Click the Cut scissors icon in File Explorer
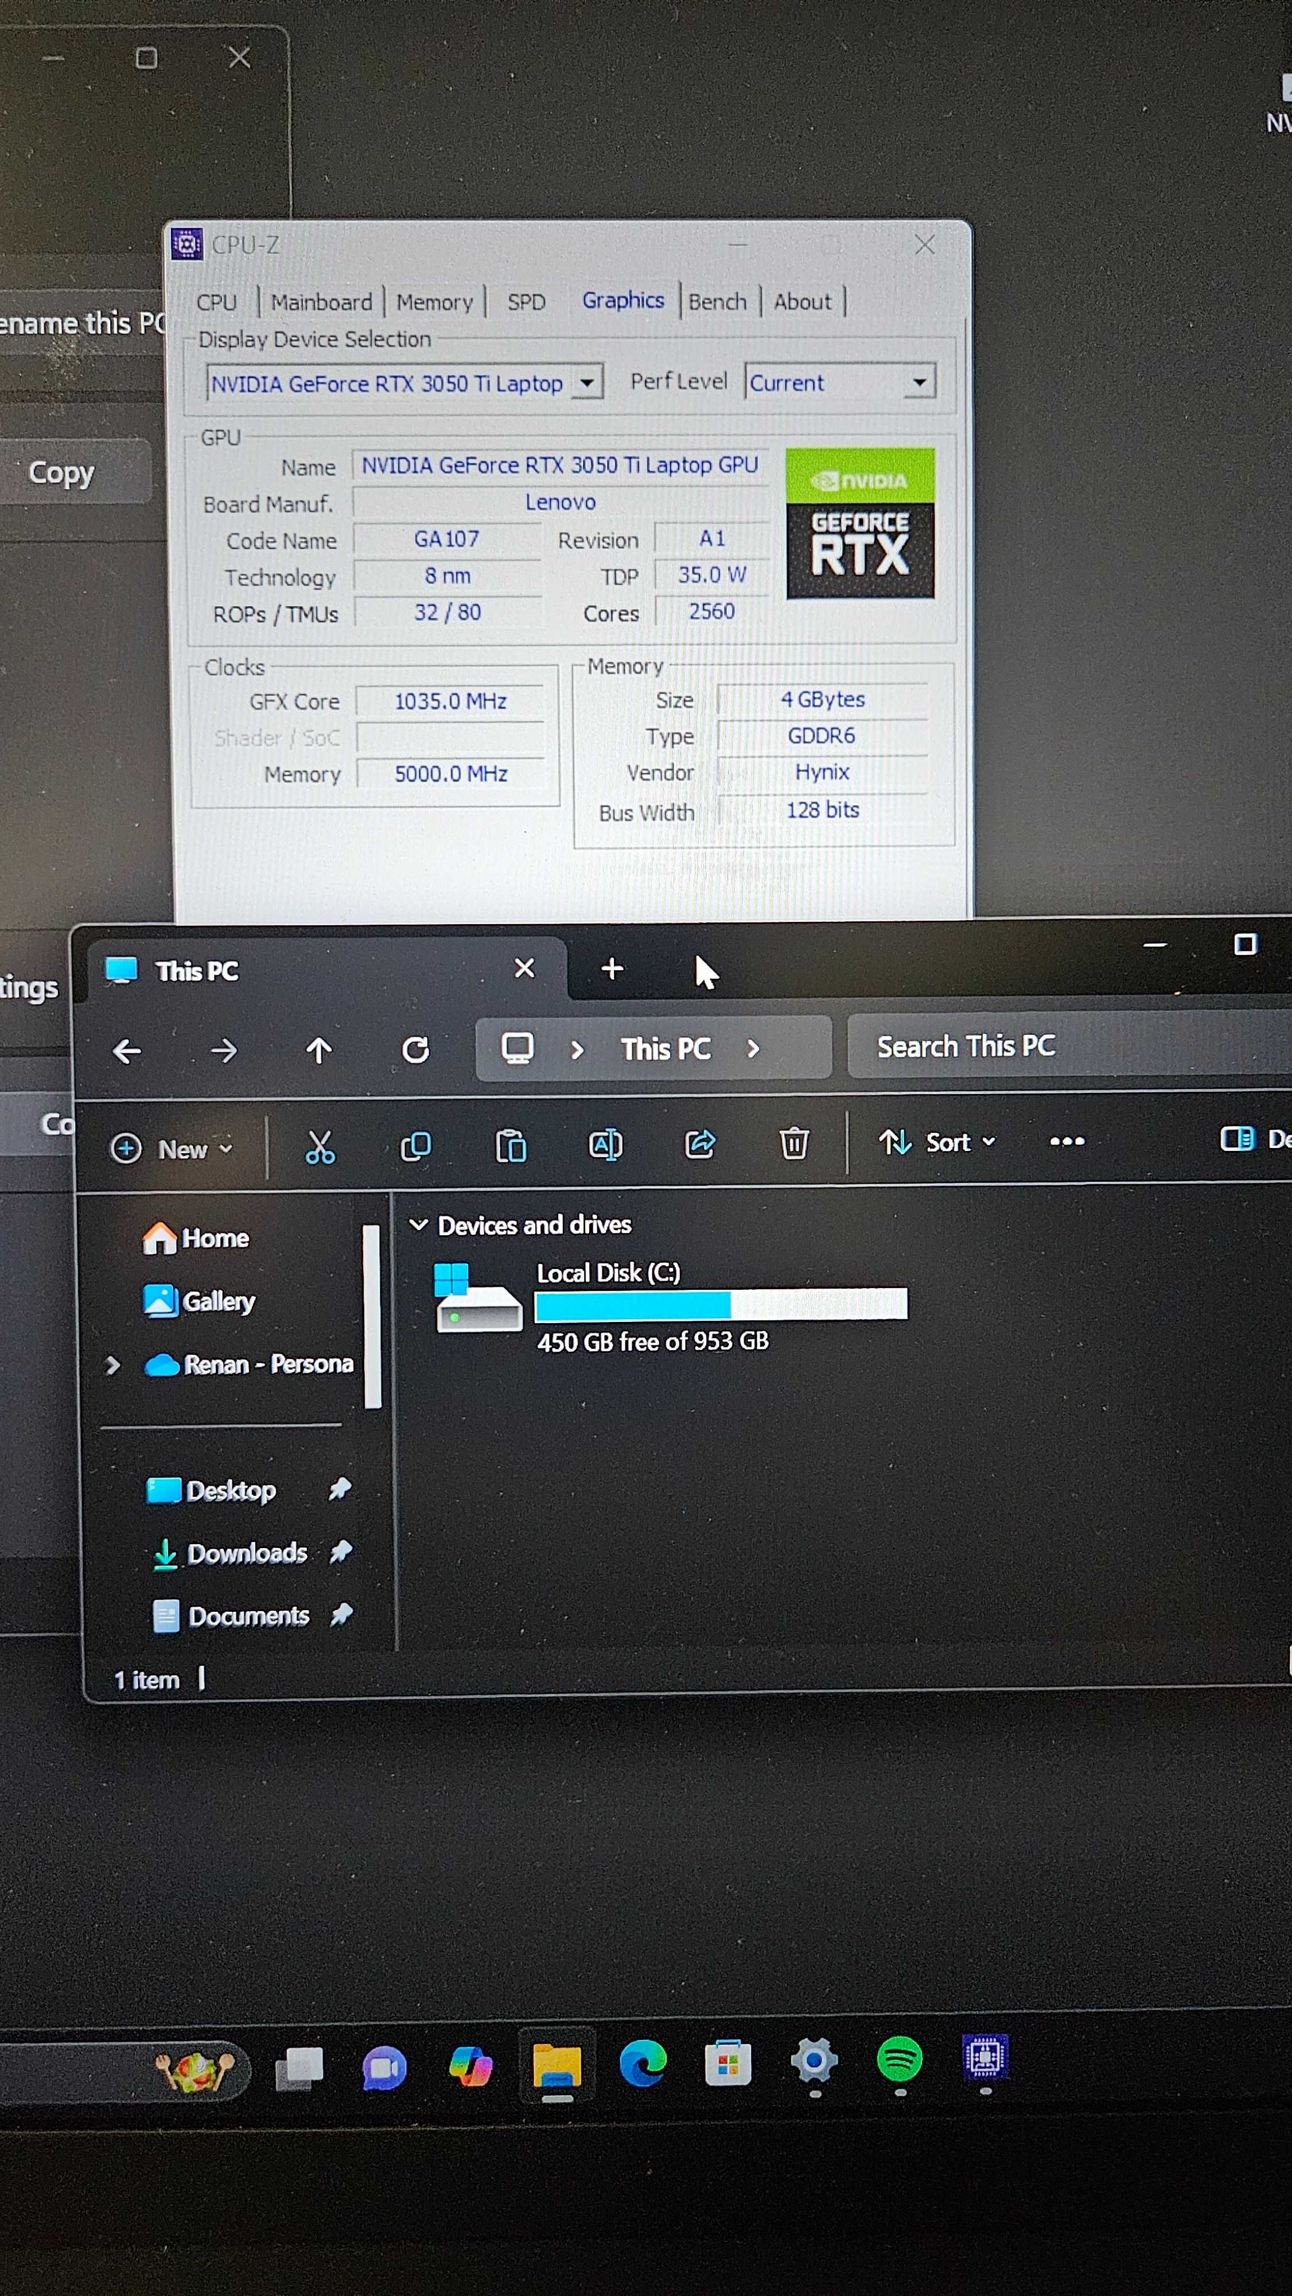 pyautogui.click(x=319, y=1146)
